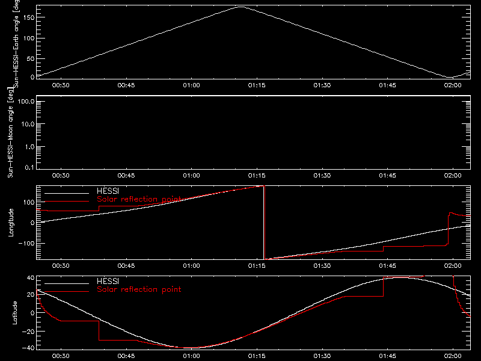Click the 00:30 label under Latitude plot
This screenshot has height=361, width=481.
(x=61, y=356)
